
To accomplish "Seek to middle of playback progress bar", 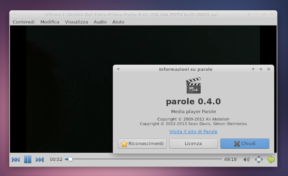I will [x=143, y=159].
